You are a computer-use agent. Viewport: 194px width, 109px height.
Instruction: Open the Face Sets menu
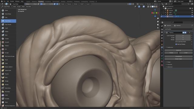(28, 7)
